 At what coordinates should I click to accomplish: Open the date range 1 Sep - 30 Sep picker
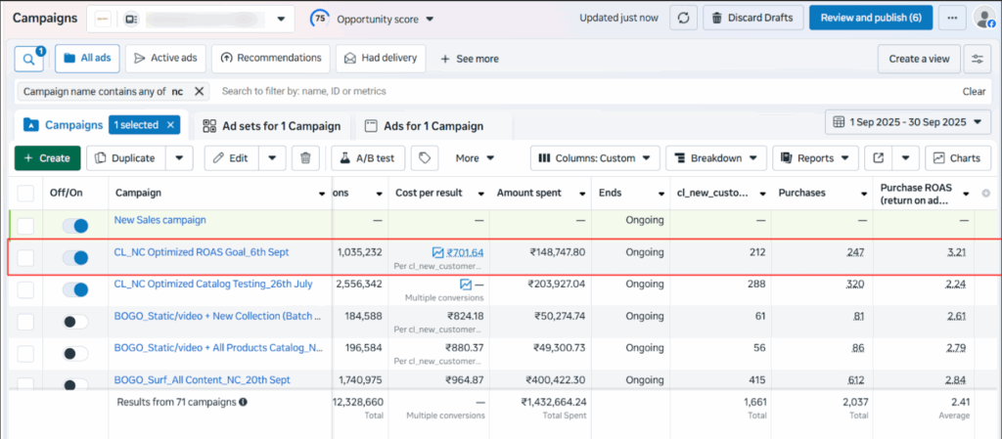909,122
